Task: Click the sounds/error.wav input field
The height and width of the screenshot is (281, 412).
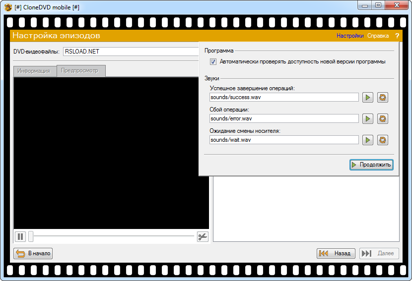Action: coord(284,118)
